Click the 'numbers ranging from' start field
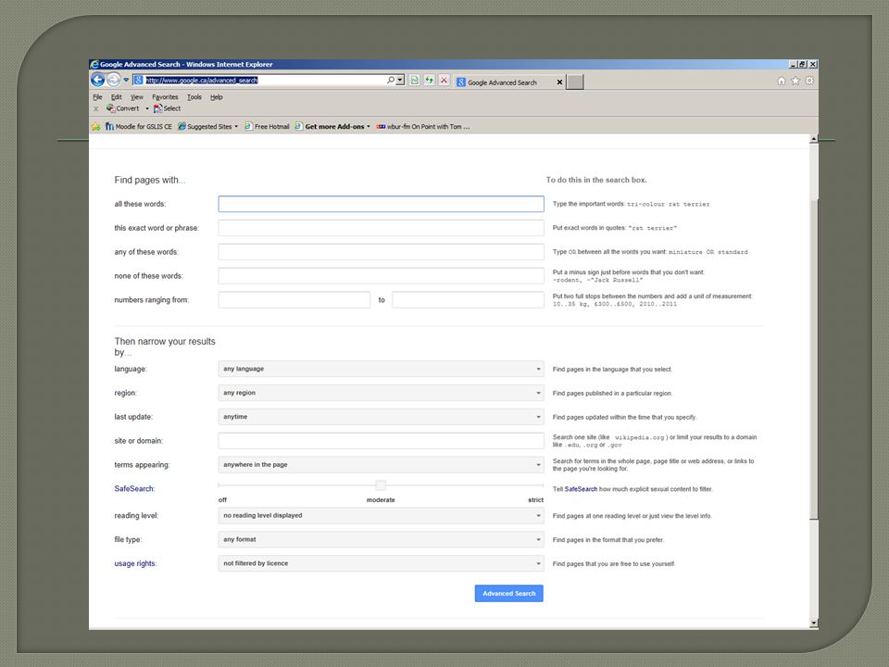Image resolution: width=889 pixels, height=667 pixels. pos(294,299)
